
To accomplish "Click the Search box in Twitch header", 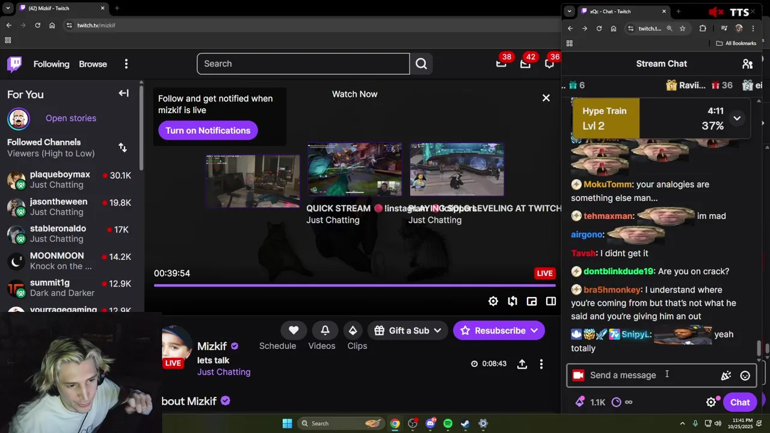I will click(x=303, y=64).
